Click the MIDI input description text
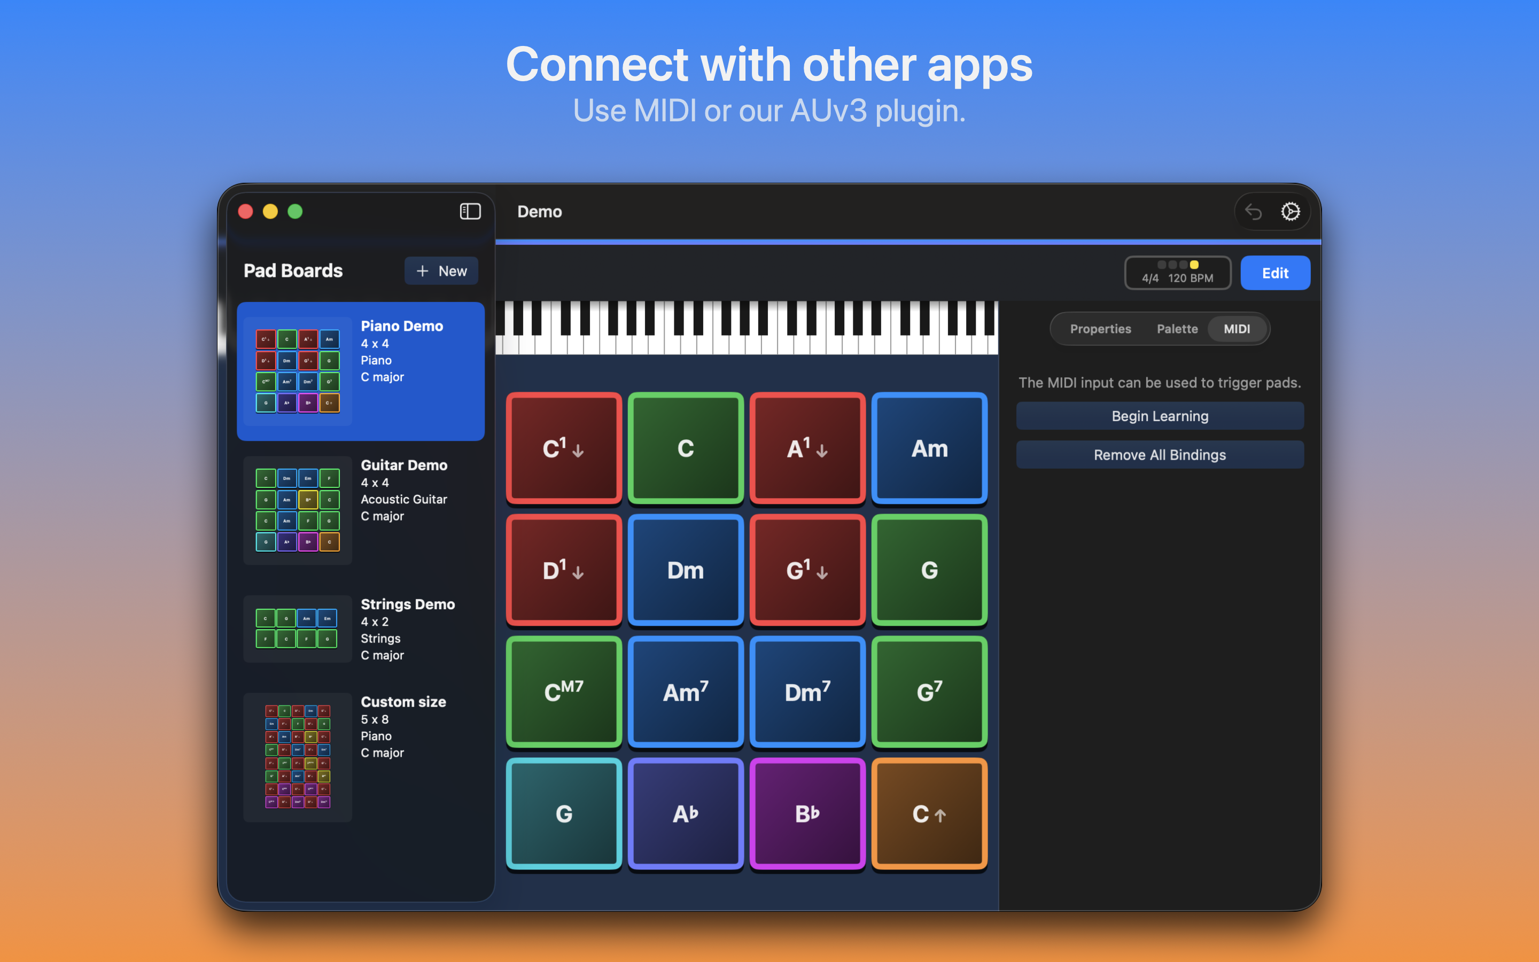The image size is (1539, 962). pos(1160,382)
